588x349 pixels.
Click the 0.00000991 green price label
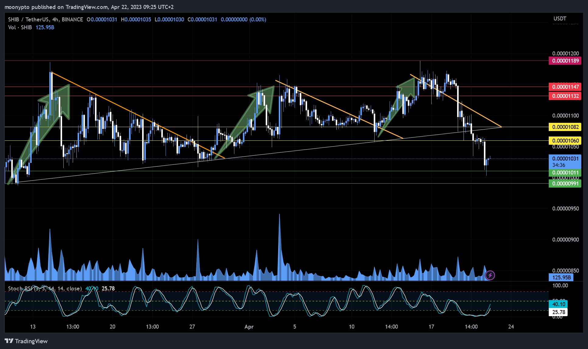tap(565, 184)
